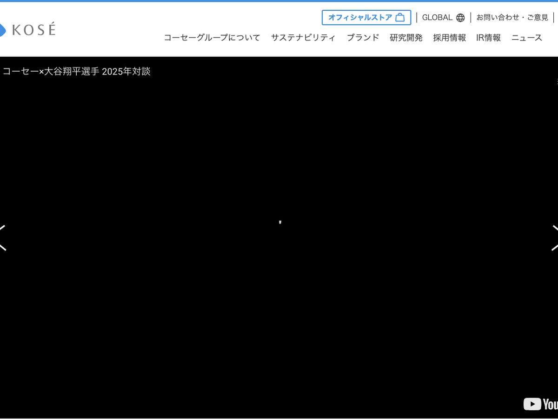This screenshot has height=419, width=558.
Task: Open video title コーセー×大谷翔平選手 2025年対談
Action: pyautogui.click(x=77, y=71)
